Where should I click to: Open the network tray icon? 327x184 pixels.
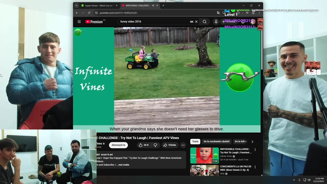[305, 180]
